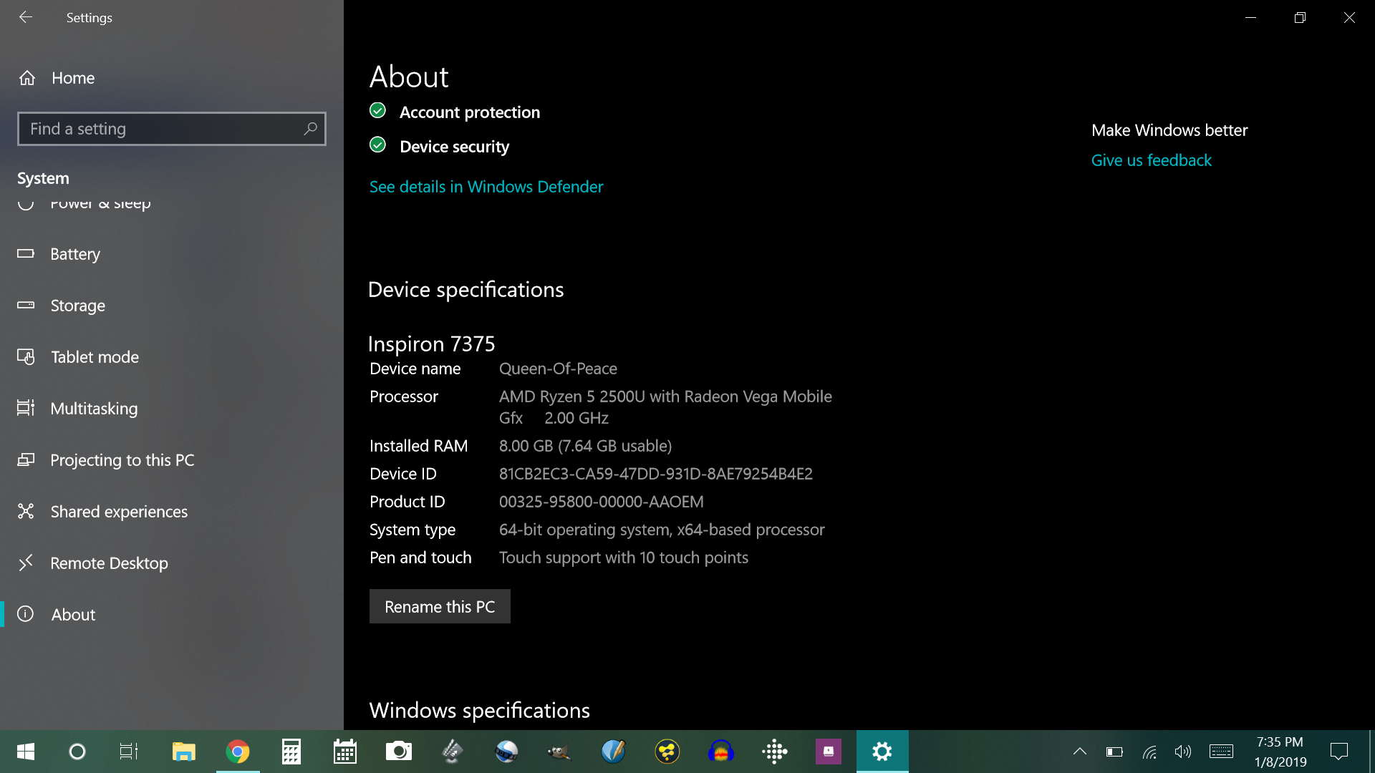
Task: Open See details in Windows Defender link
Action: coord(486,187)
